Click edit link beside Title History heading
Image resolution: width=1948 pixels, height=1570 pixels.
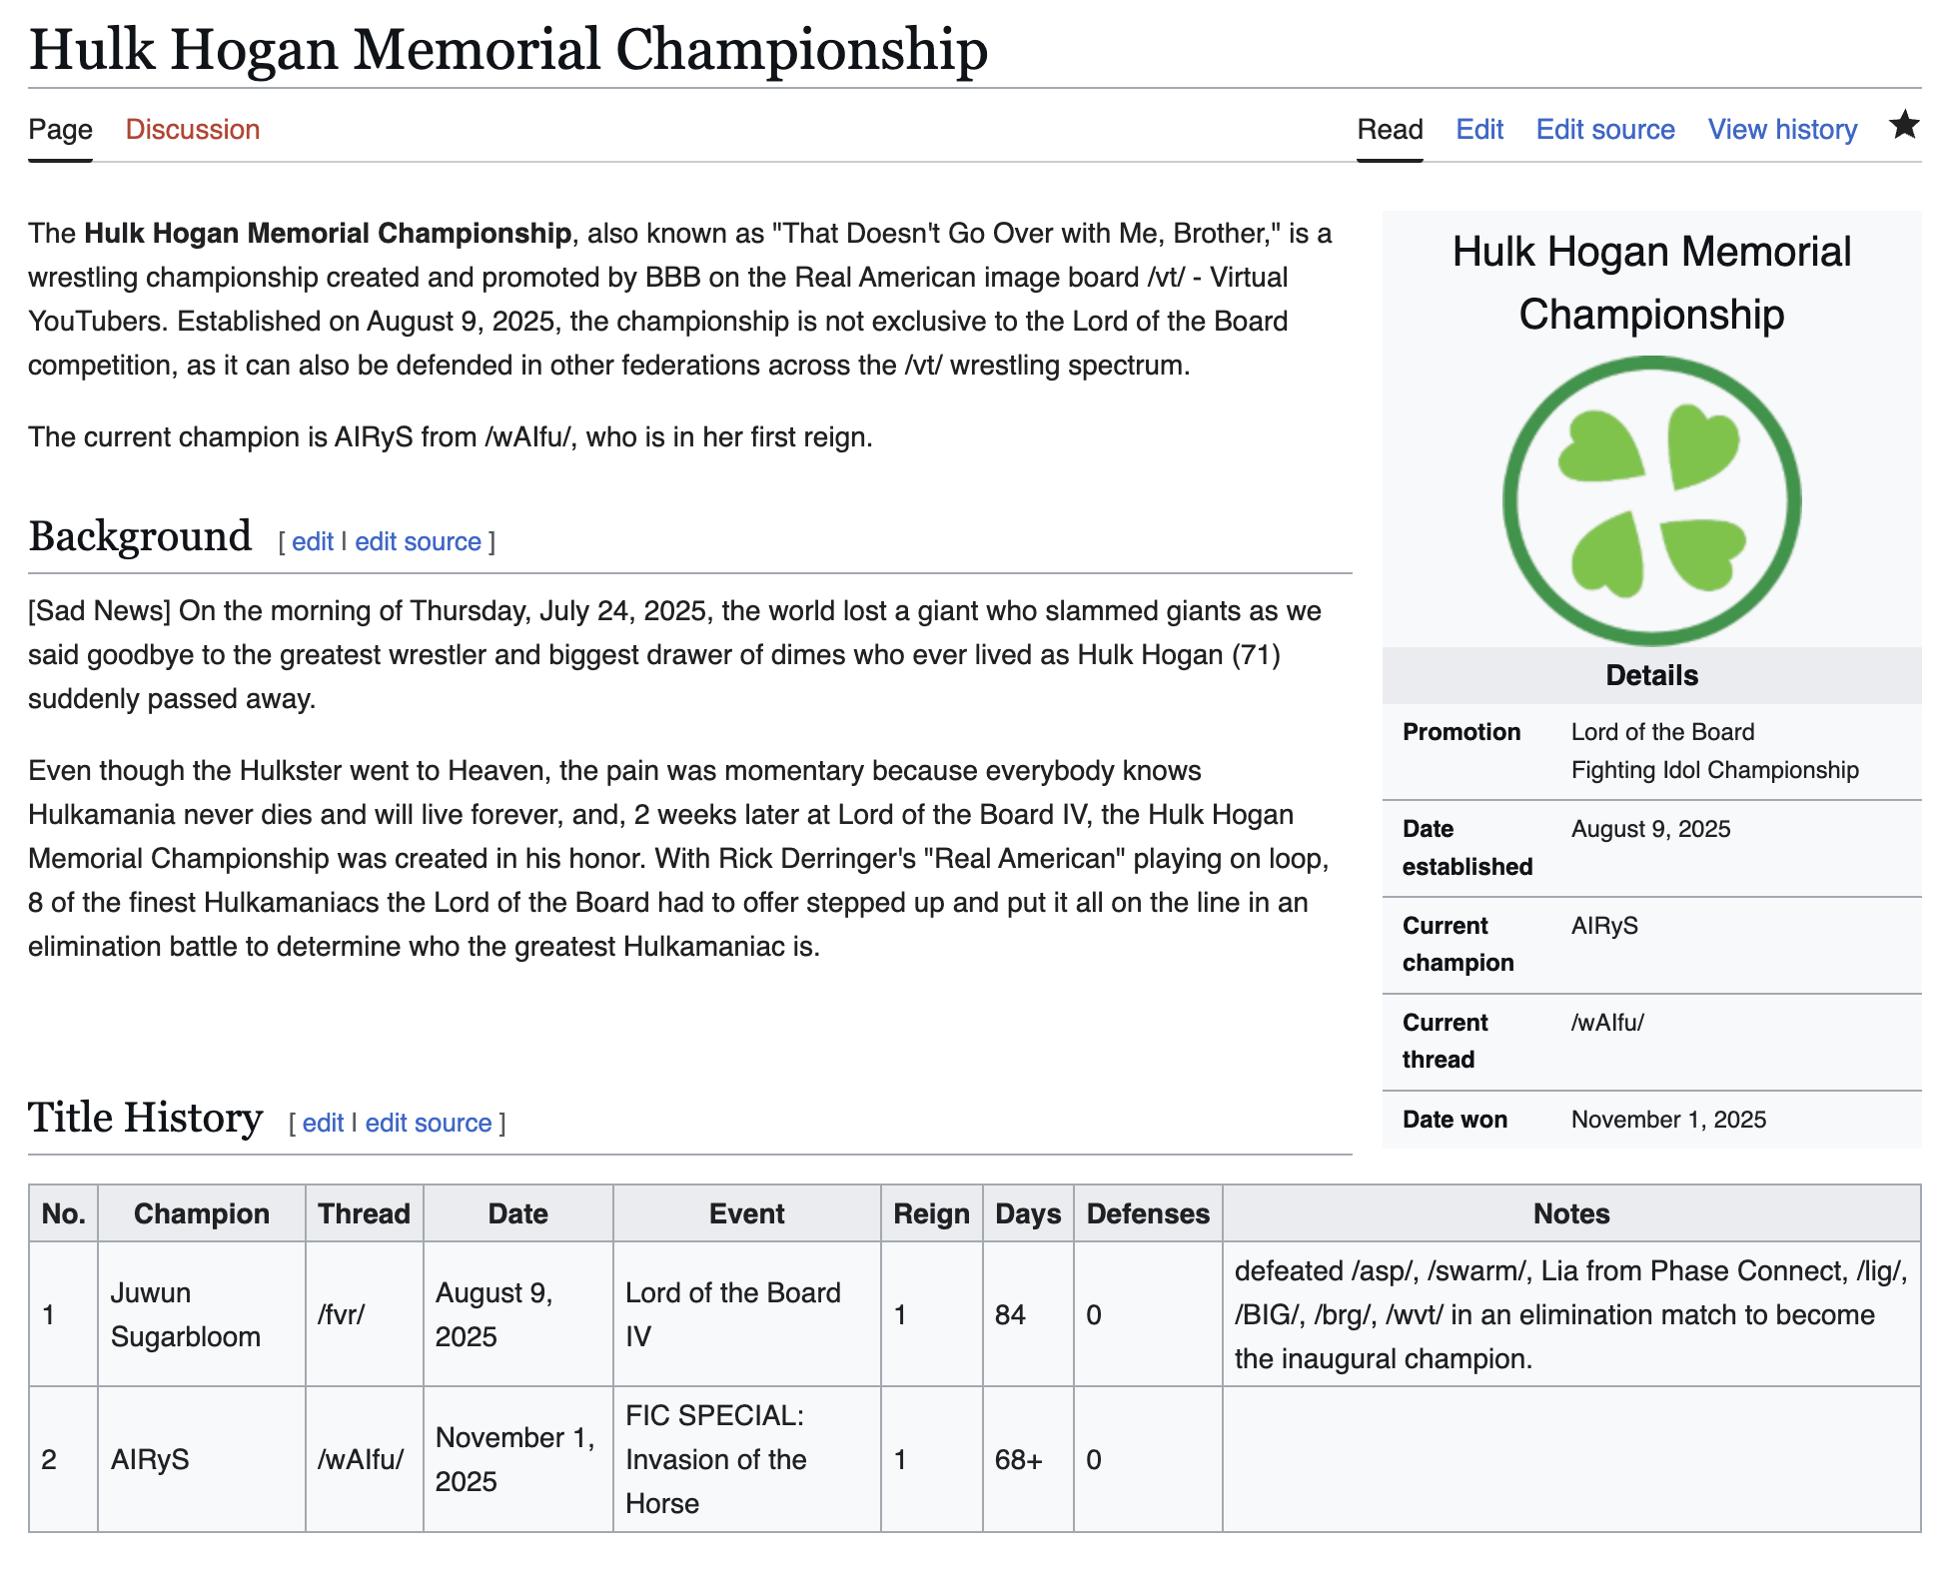click(323, 1124)
